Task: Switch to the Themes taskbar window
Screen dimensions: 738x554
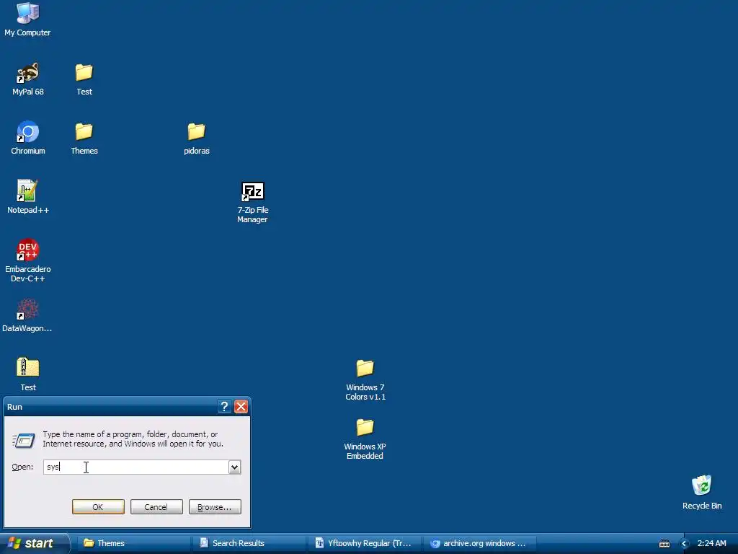Action: [x=133, y=543]
